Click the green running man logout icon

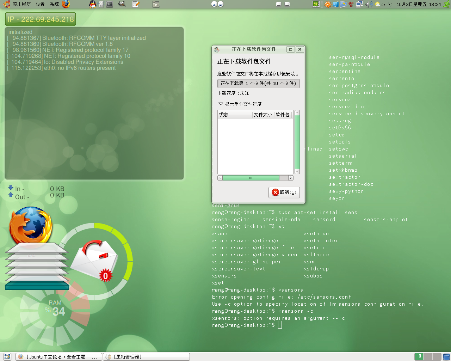click(x=446, y=4)
